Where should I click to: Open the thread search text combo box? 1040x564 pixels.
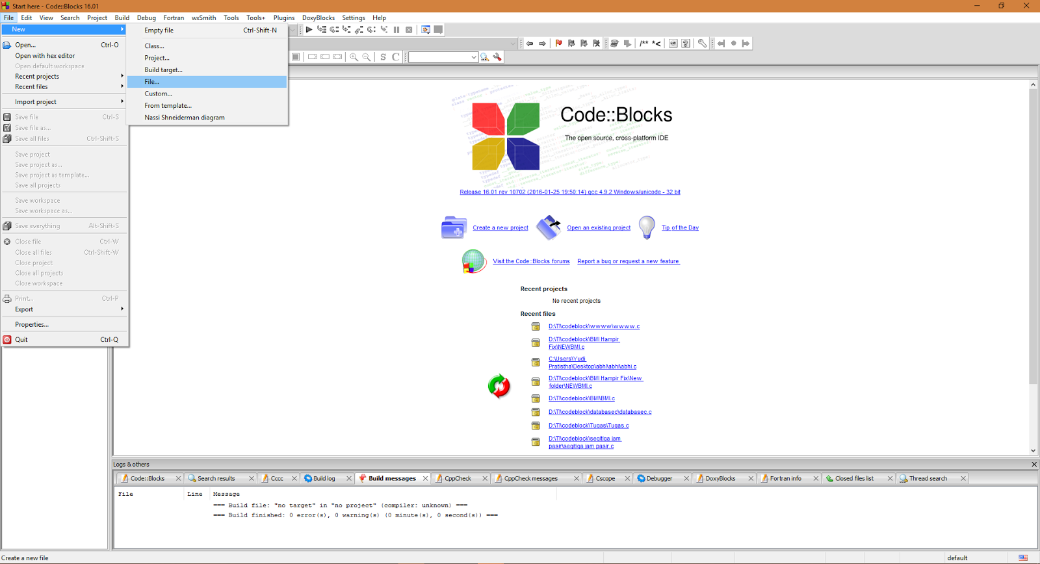443,57
